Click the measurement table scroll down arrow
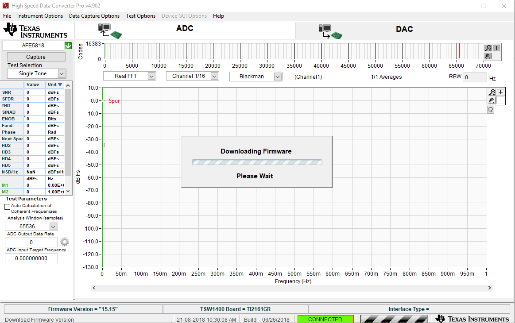Image resolution: width=515 pixels, height=323 pixels. [x=68, y=191]
